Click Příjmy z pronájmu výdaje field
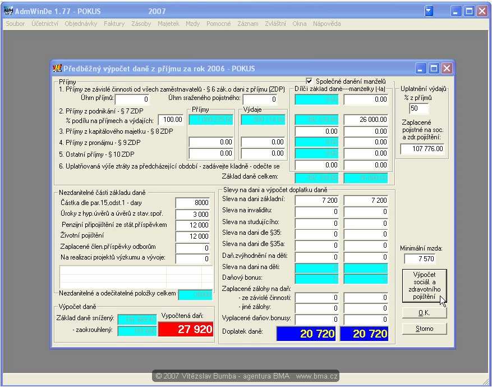492x387 pixels. 263,142
